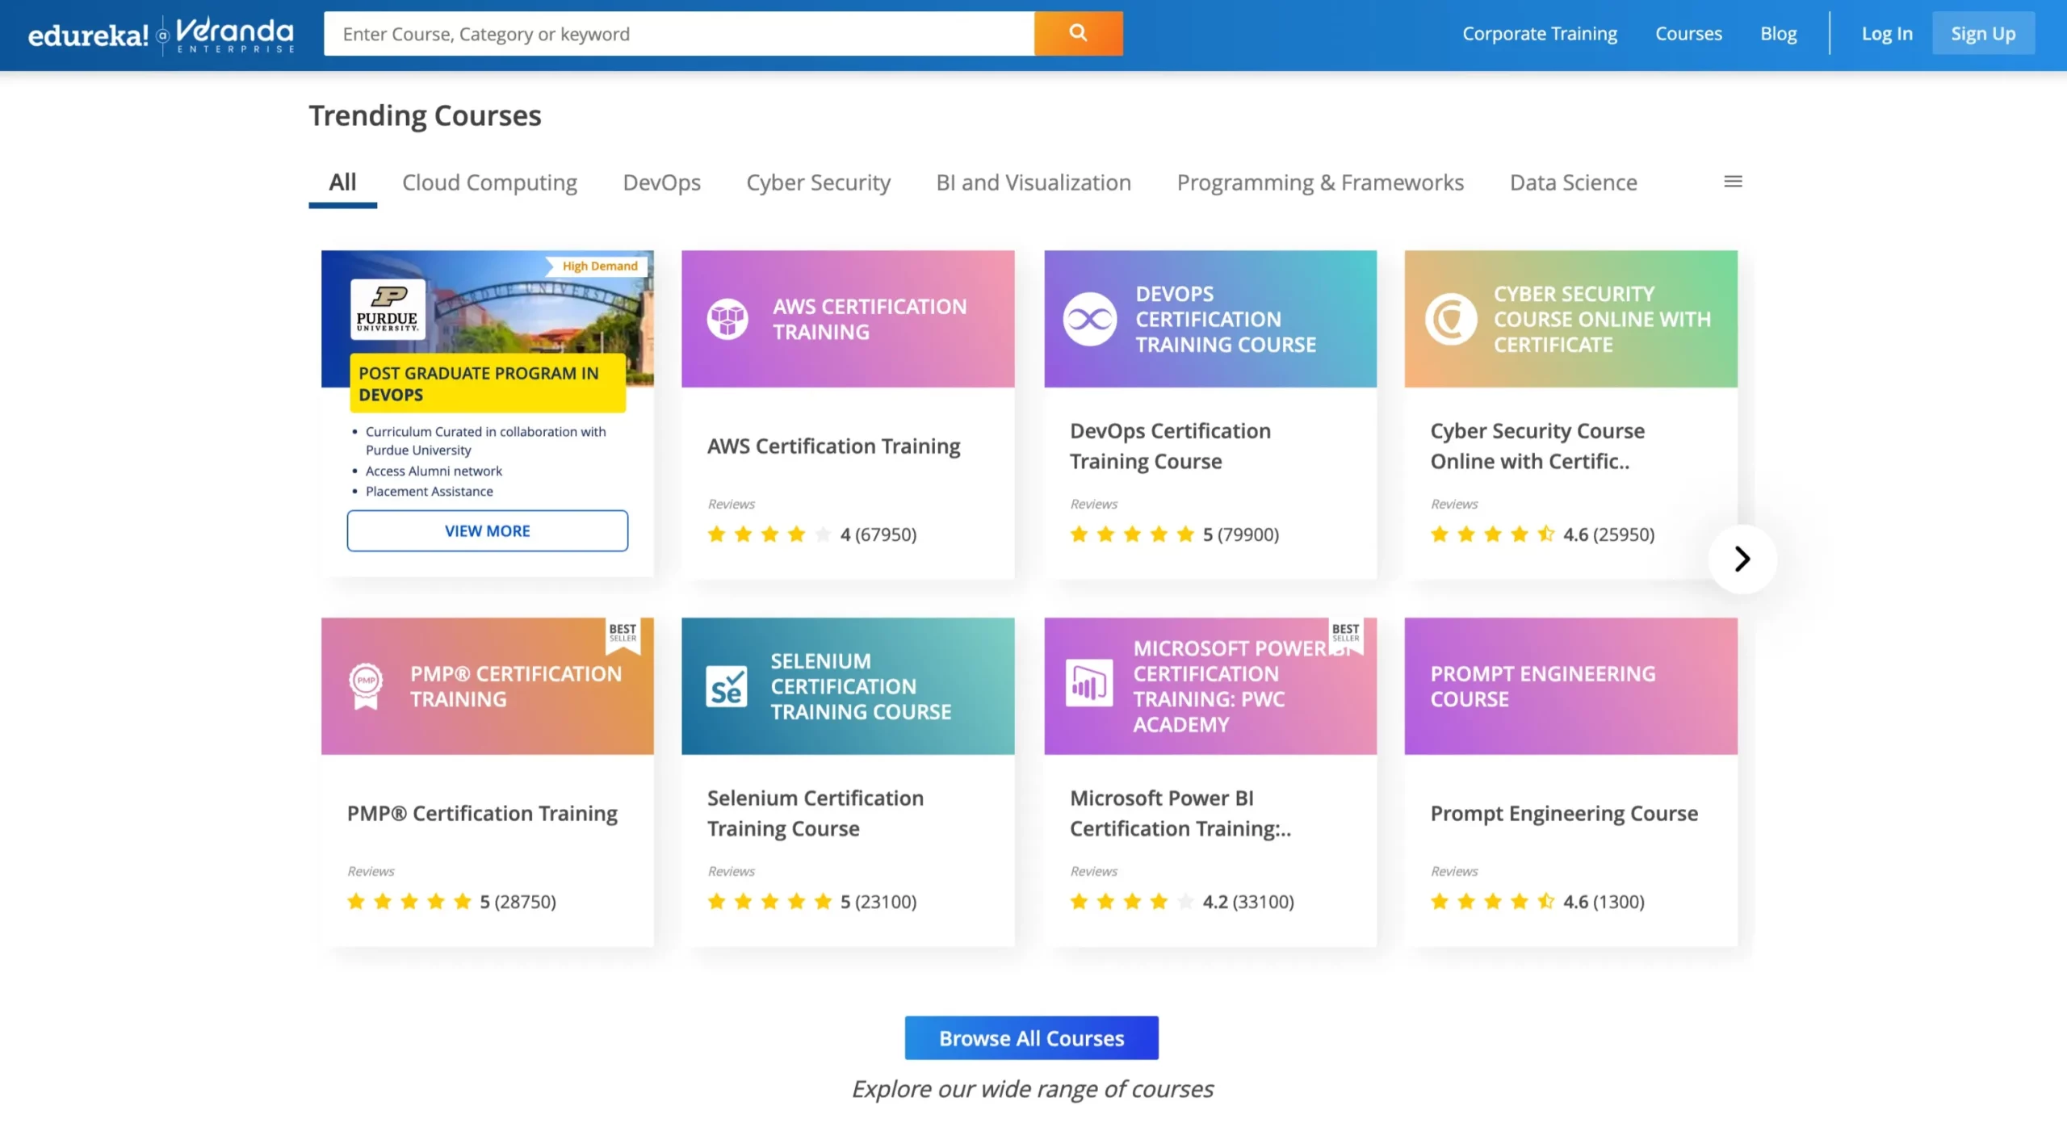The image size is (2067, 1123).
Task: Click the Microsoft Power BI chart icon
Action: click(x=1087, y=685)
